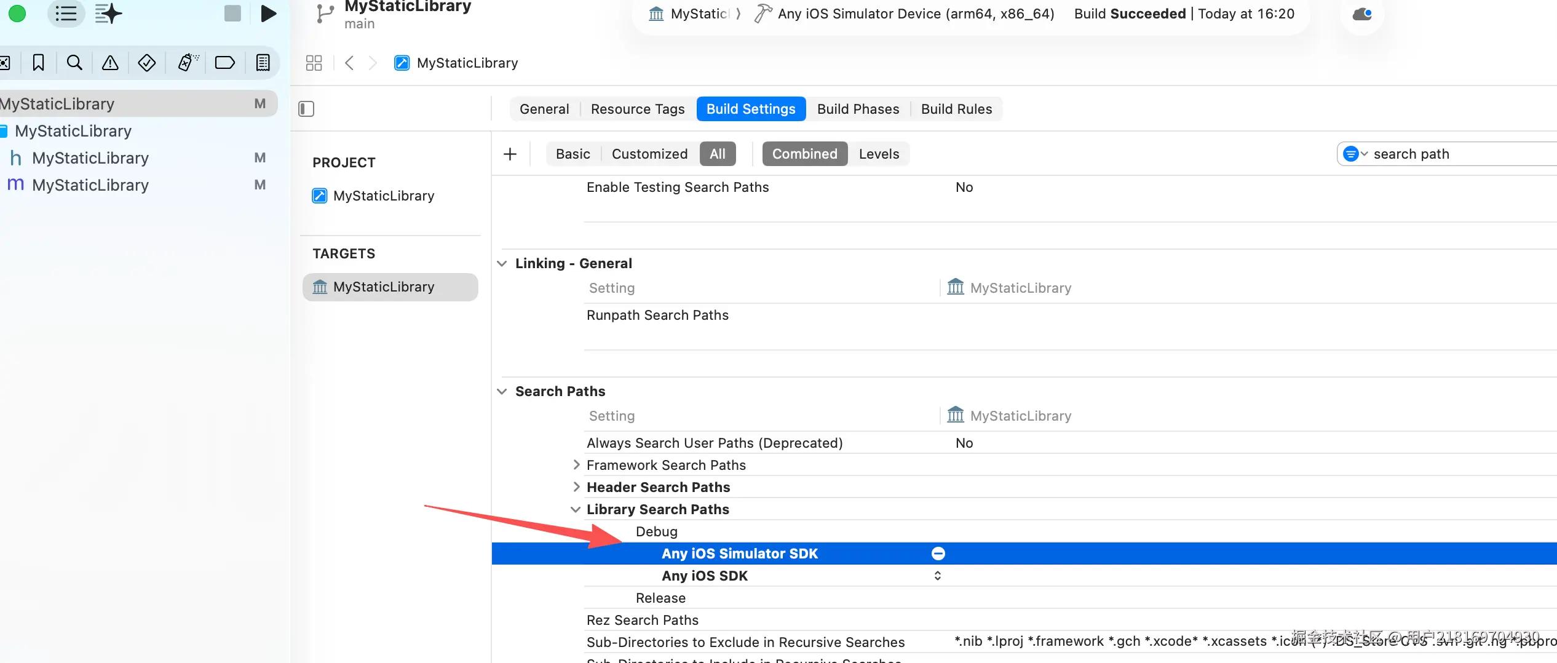Show only Customized build settings

point(649,154)
